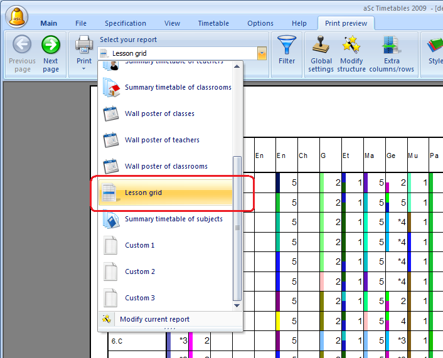Image resolution: width=443 pixels, height=358 pixels.
Task: Choose Summary timetable of subjects
Action: [173, 219]
